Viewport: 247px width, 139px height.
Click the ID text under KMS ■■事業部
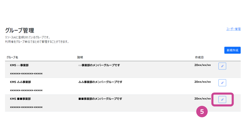[26, 107]
